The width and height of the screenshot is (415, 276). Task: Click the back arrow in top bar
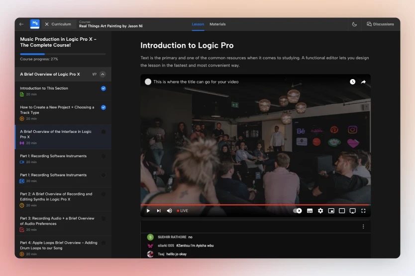pos(21,24)
